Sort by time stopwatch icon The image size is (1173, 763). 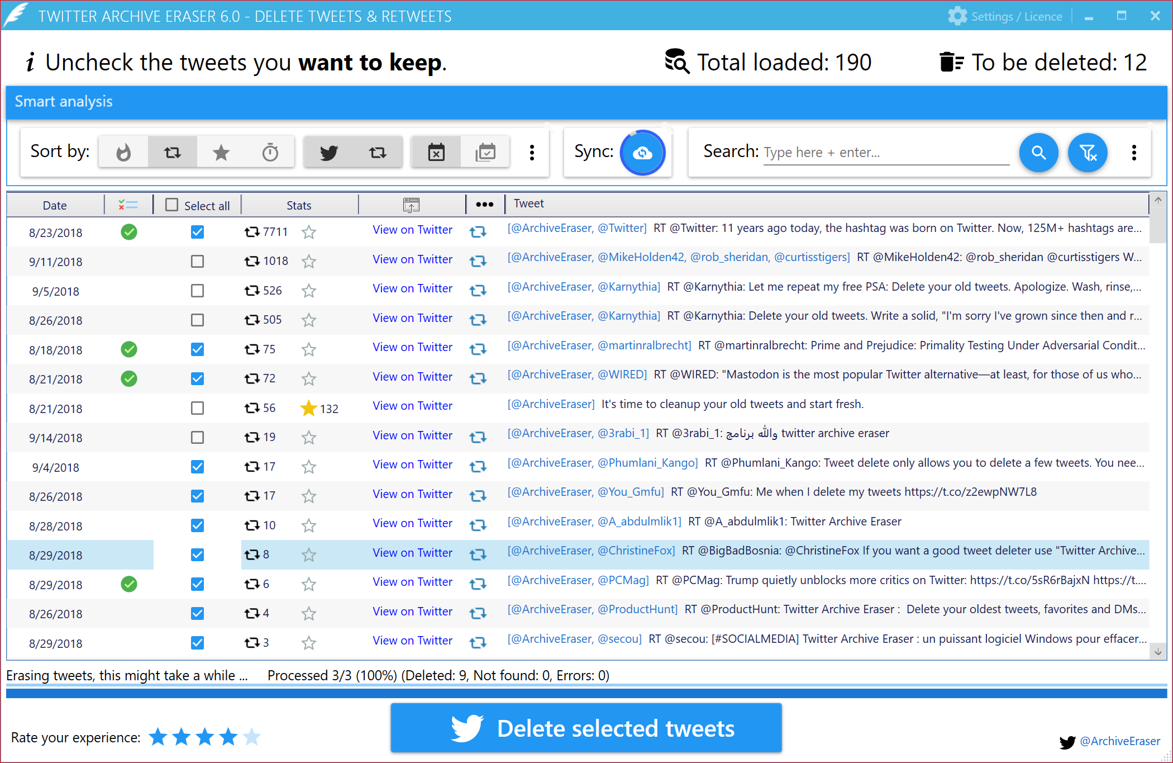[270, 152]
